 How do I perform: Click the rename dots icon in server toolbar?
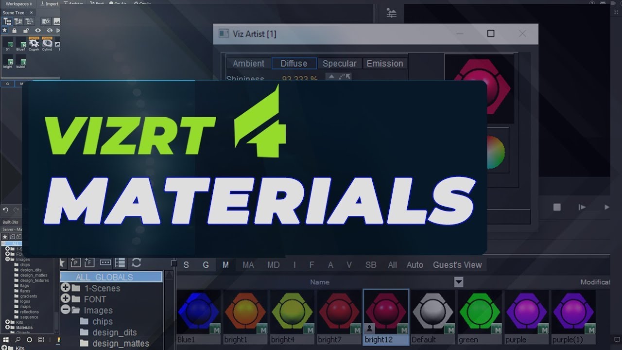(x=105, y=262)
